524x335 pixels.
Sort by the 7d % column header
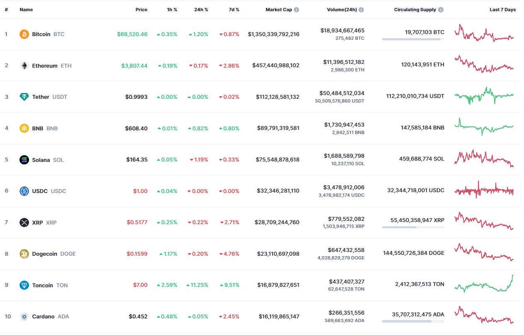(x=234, y=10)
